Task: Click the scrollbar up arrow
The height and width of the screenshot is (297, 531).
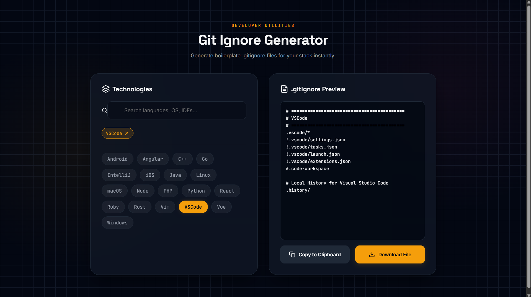Action: [529, 2]
